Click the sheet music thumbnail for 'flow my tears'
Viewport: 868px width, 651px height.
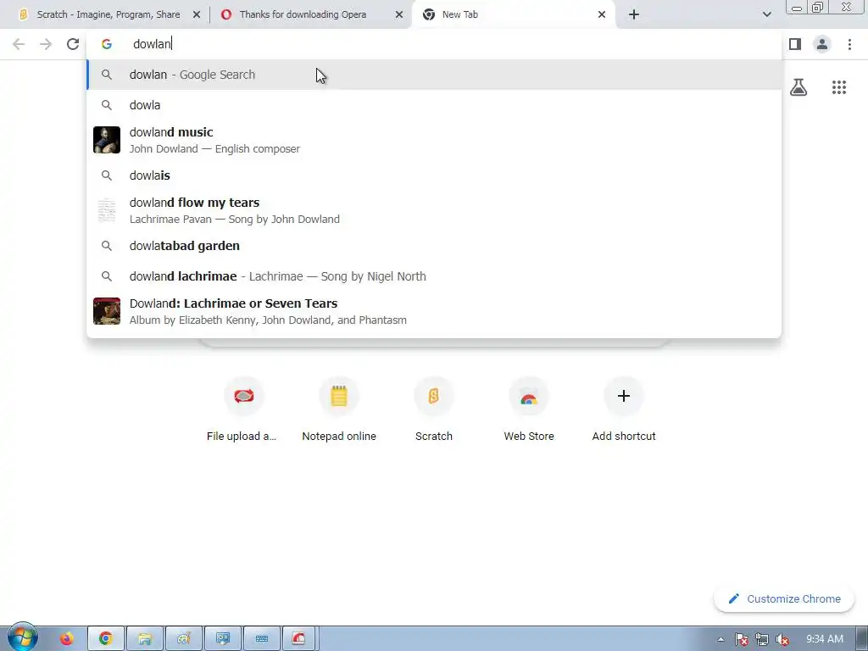(x=107, y=210)
